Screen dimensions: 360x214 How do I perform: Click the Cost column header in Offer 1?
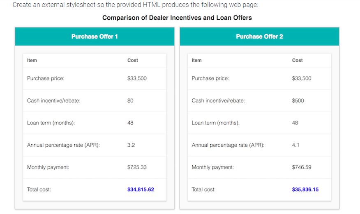coord(133,60)
